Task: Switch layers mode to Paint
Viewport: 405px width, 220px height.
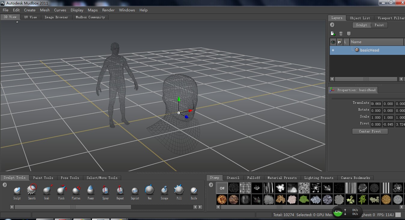Action: (379, 25)
